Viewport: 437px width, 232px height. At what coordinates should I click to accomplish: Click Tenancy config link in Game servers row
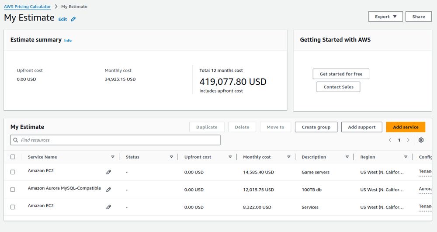tap(425, 171)
